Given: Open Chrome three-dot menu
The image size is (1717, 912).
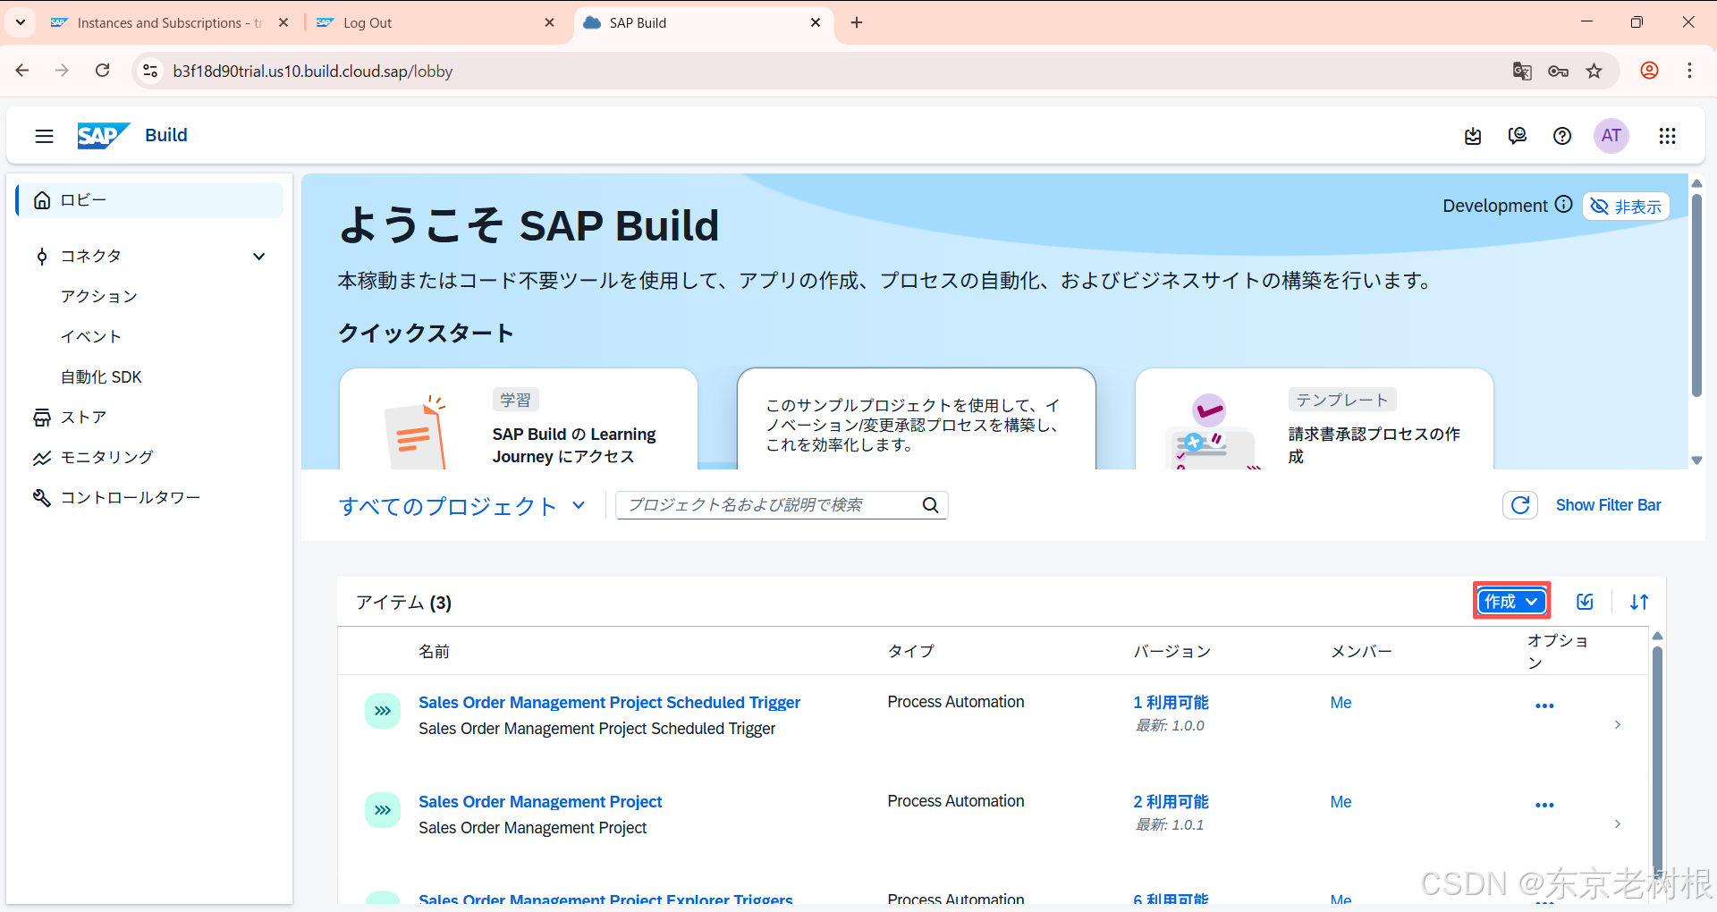Looking at the screenshot, I should pos(1689,71).
